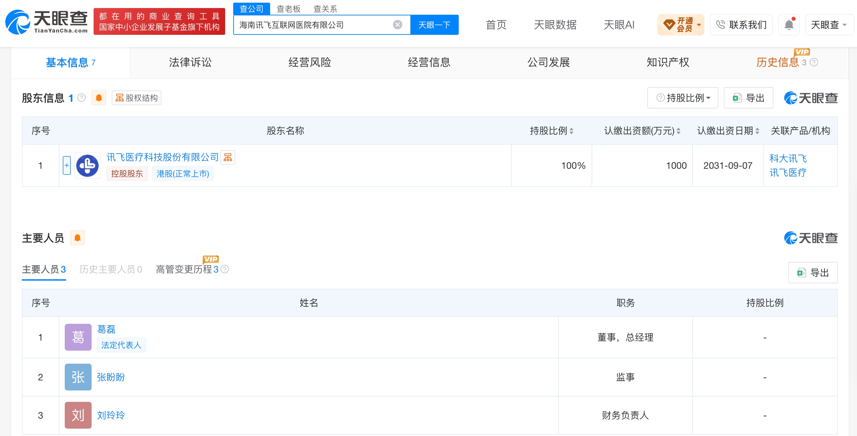Select the 高管变更历程 sub-tab
This screenshot has height=436, width=857.
(x=187, y=269)
